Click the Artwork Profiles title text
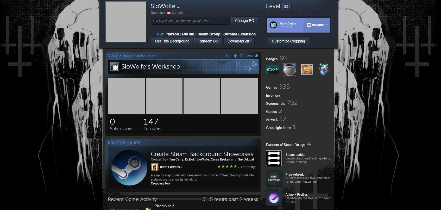Image resolution: width=441 pixels, height=210 pixels. click(x=297, y=195)
